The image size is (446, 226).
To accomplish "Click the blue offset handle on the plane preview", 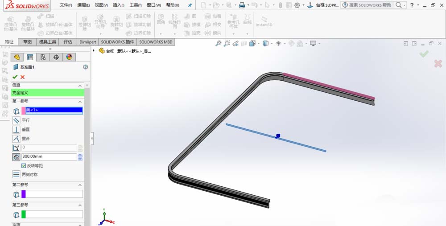I will (x=277, y=136).
